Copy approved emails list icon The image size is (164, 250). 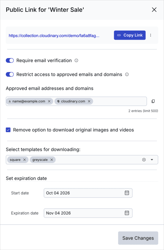tap(153, 101)
